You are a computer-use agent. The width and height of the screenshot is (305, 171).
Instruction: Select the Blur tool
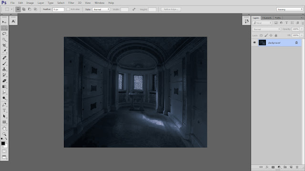tap(4, 93)
